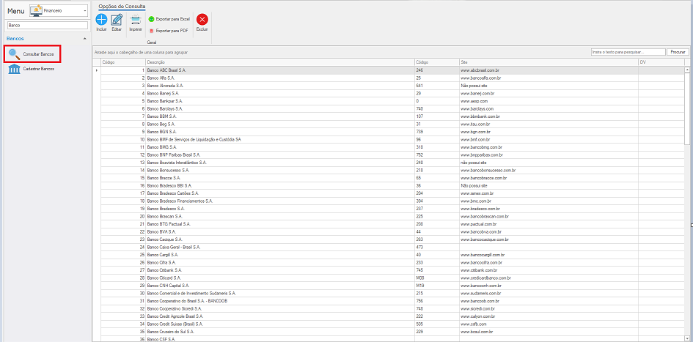Viewport: 693px width, 342px height.
Task: Click site cell www.sudameris.com.br
Action: coord(549,293)
